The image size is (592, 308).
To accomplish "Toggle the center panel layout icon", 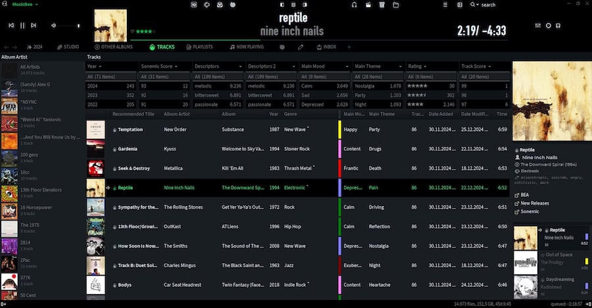I will tap(293, 5).
